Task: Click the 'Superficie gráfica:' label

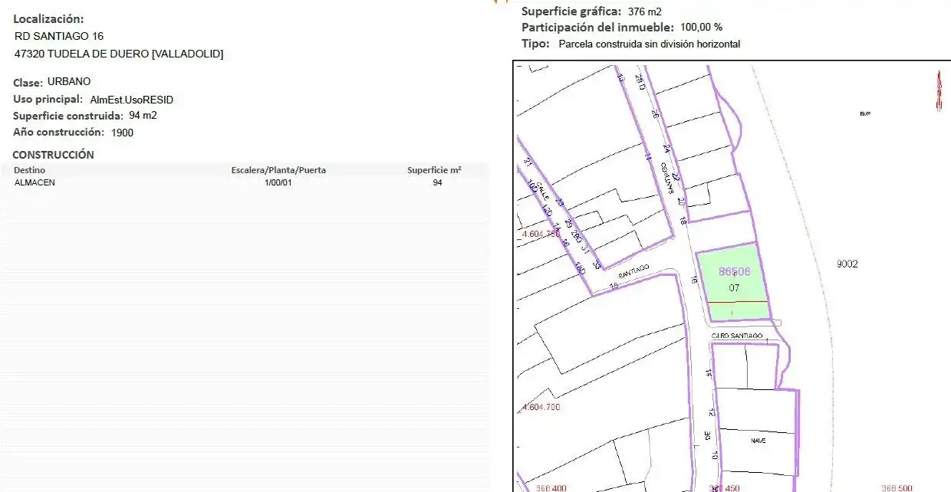Action: [x=571, y=11]
